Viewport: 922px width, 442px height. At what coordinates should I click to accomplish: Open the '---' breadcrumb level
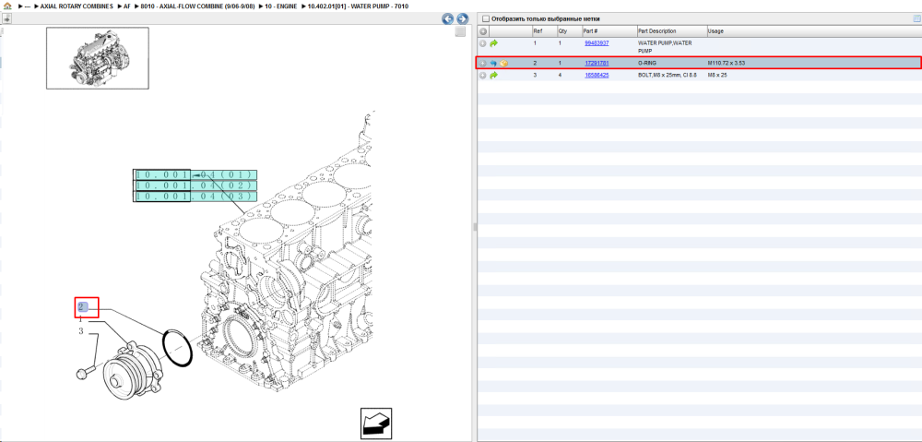[28, 6]
